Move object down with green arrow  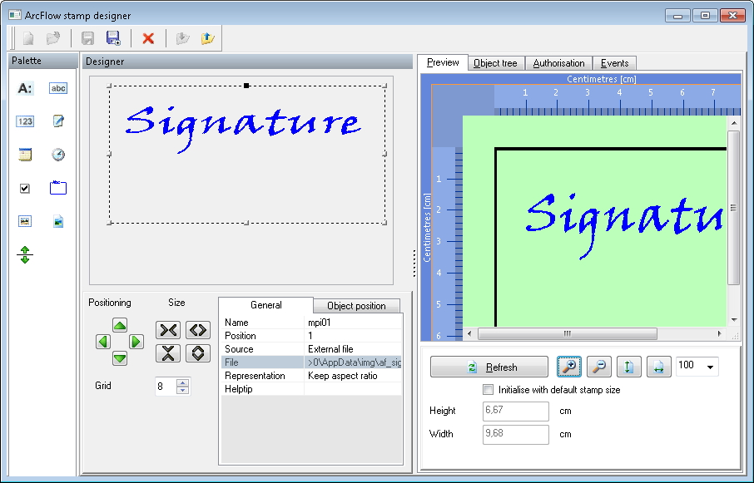(120, 358)
